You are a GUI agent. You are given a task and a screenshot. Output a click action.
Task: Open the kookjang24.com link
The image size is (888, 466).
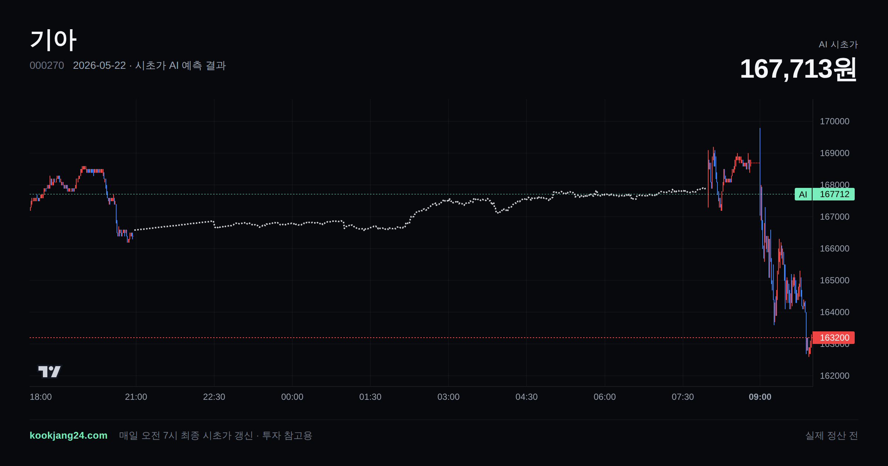coord(68,435)
